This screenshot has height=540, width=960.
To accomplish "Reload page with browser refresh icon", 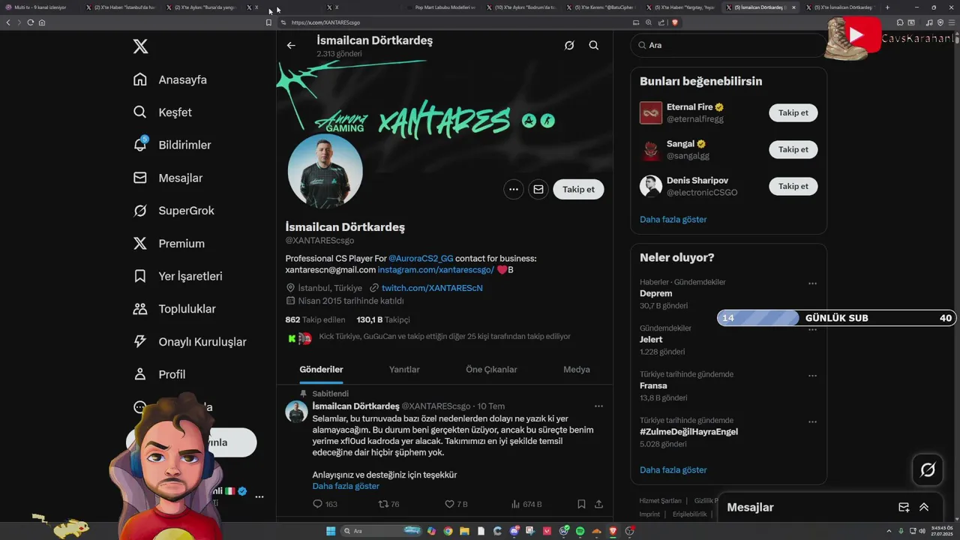I will pyautogui.click(x=30, y=22).
